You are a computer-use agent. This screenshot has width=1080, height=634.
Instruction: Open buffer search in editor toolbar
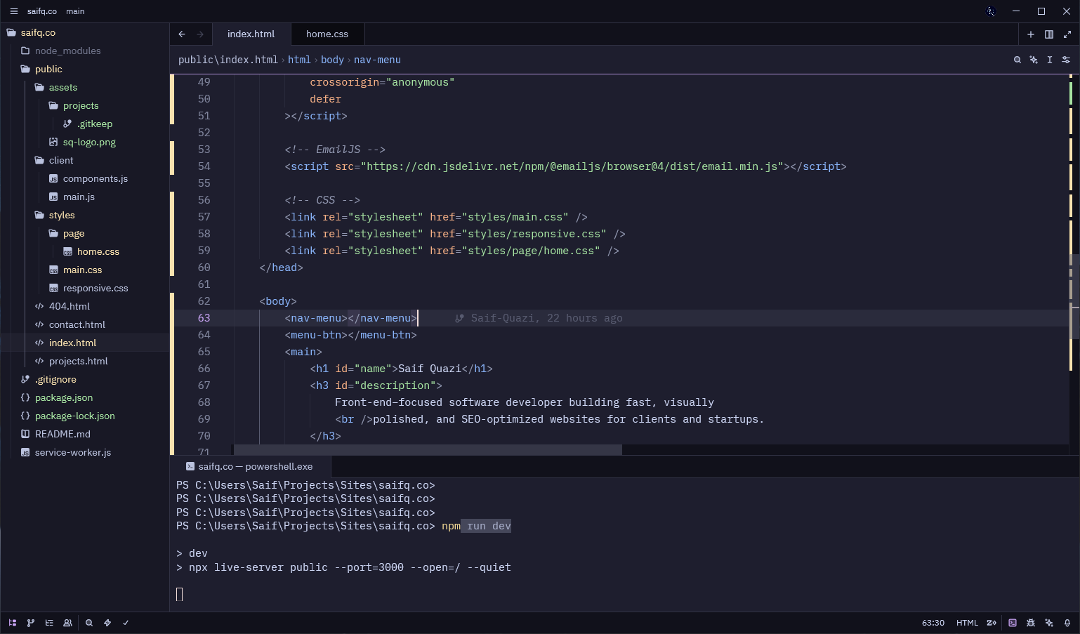tap(1017, 60)
